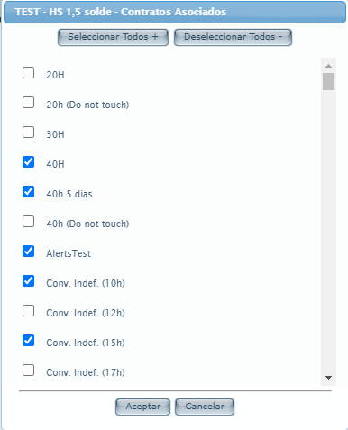Enable the 20h (Do not touch) checkbox

click(x=28, y=103)
